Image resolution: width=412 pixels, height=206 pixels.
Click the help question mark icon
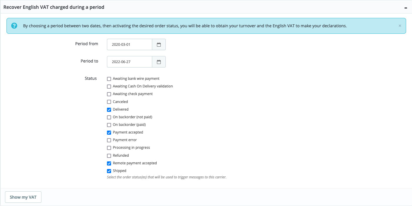pos(14,26)
